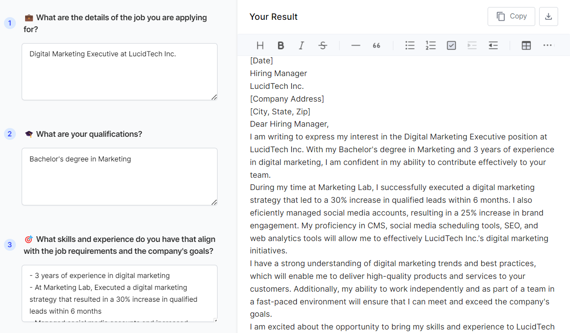Image resolution: width=570 pixels, height=333 pixels.
Task: Click into the qualifications text box
Action: pos(119,176)
